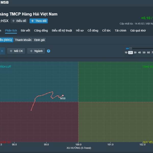The width and height of the screenshot is (153, 153).
Task: Click the 101.0 axis tick label
Action: 110,144
